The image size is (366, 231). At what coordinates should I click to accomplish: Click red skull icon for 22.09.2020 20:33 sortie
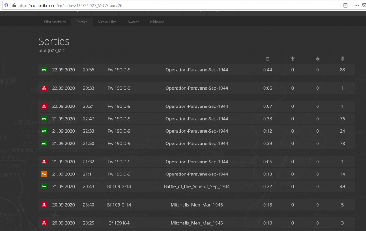tap(44, 88)
